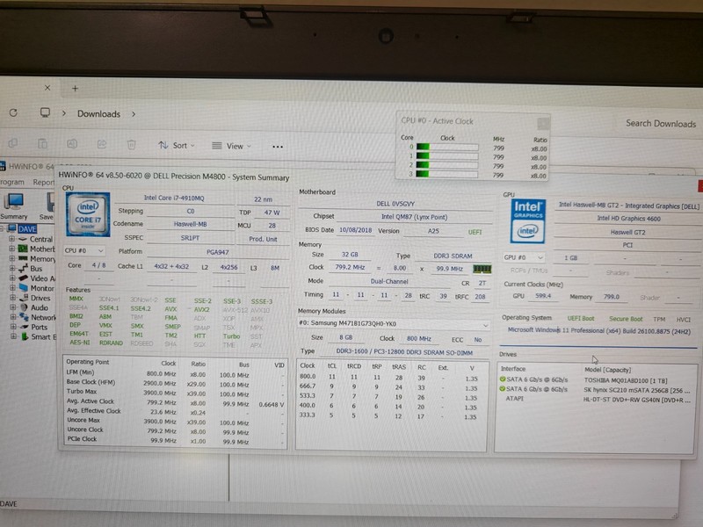Click the TOSHIBA MQ01ABD100 drive row
The height and width of the screenshot is (527, 703).
pyautogui.click(x=597, y=380)
